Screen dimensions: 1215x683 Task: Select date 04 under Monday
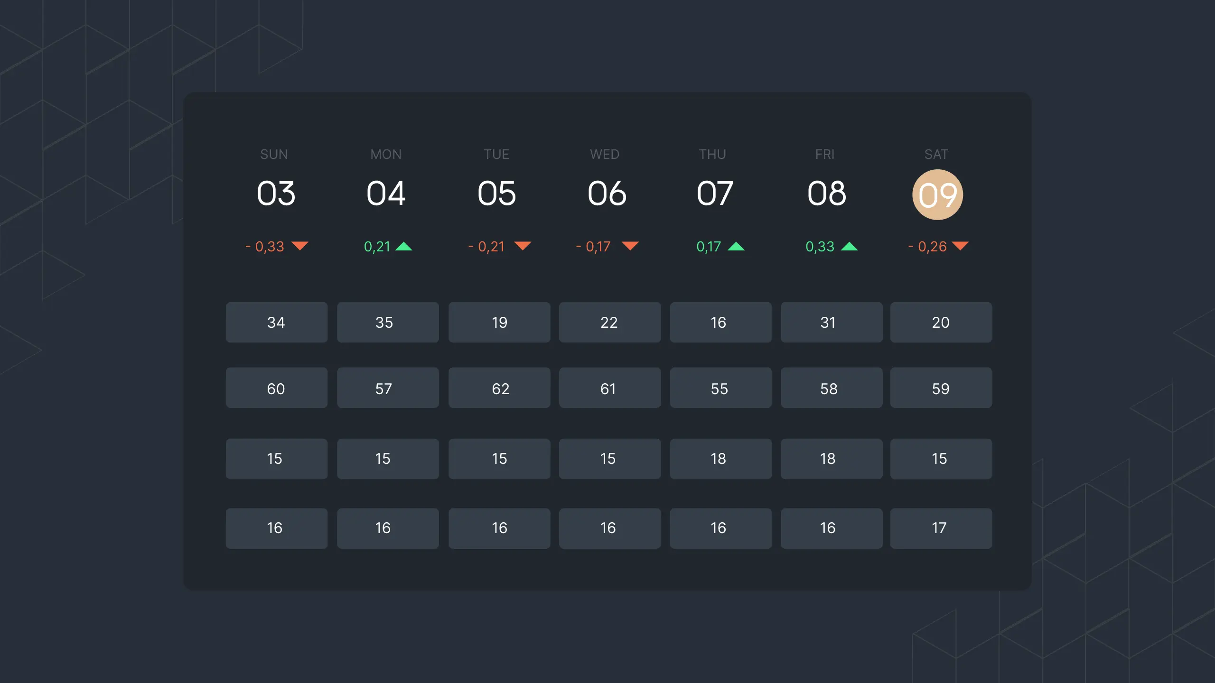point(387,193)
